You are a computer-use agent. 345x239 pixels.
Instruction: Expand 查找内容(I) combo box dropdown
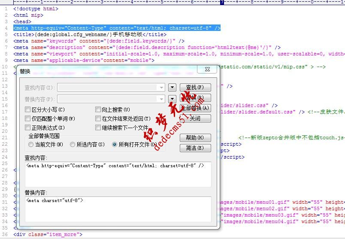coord(161,88)
